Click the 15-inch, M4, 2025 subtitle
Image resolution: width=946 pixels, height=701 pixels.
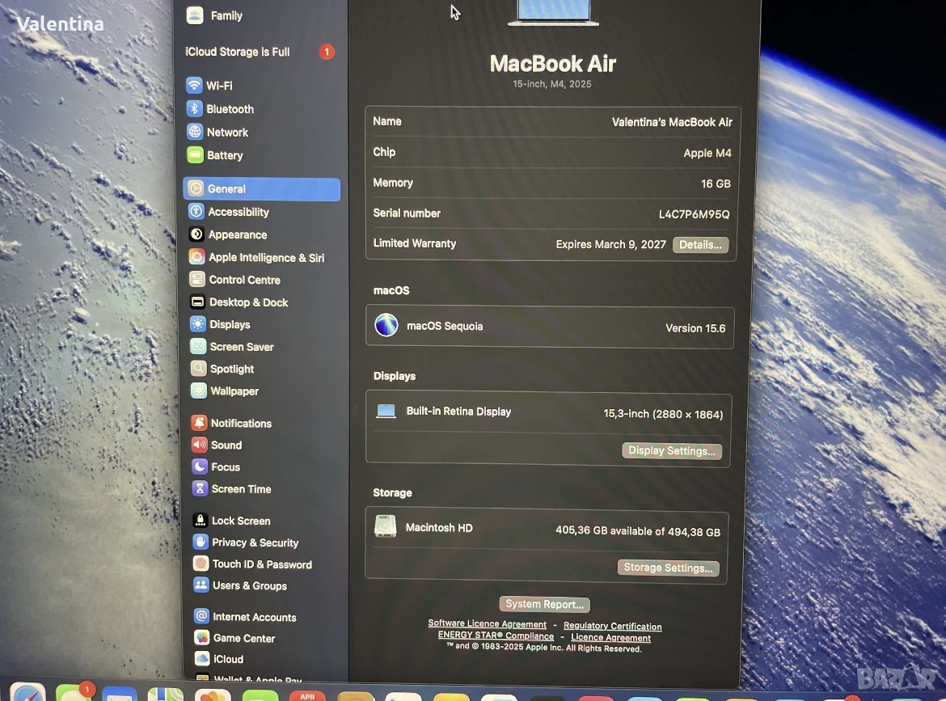coord(552,84)
